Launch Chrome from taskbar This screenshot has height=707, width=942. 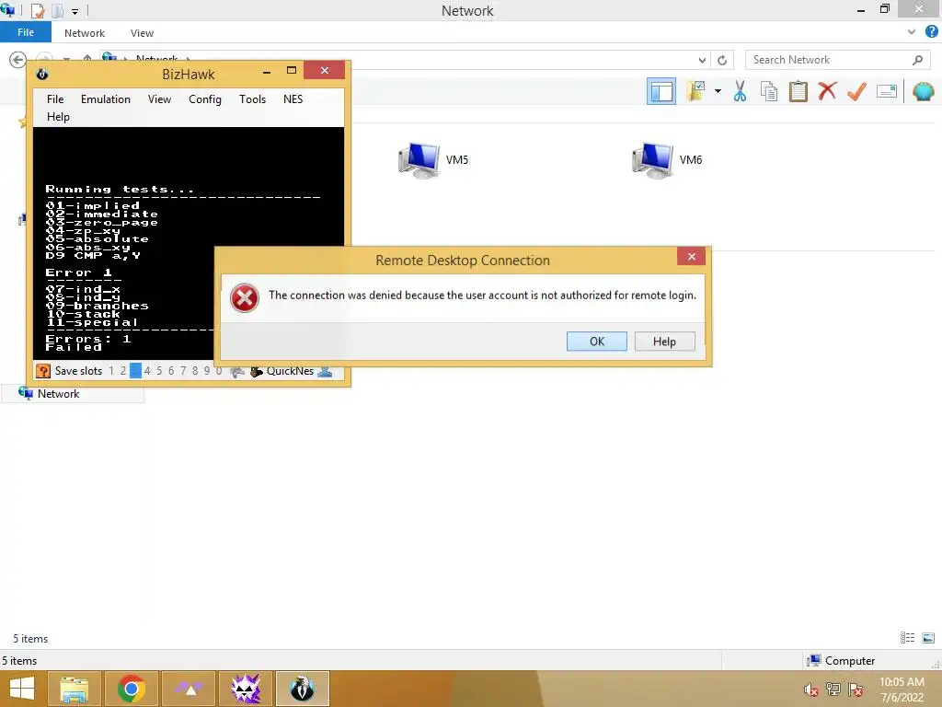132,689
